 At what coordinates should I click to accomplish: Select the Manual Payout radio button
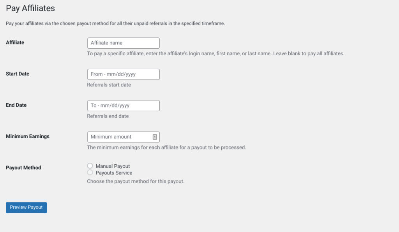point(90,166)
